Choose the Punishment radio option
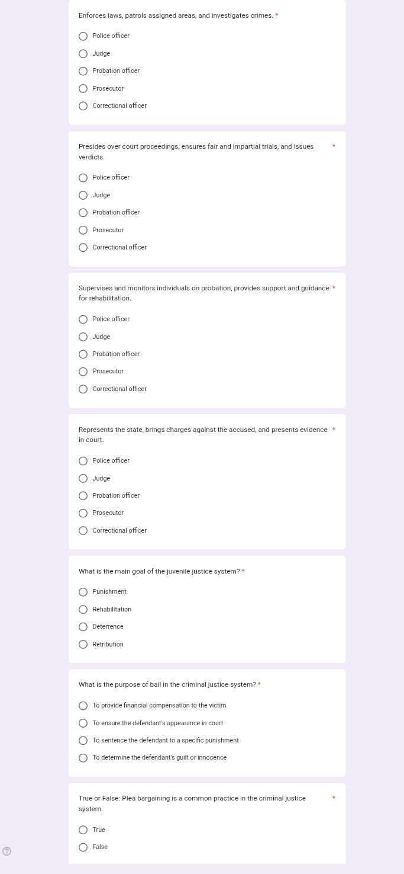This screenshot has width=404, height=874. (83, 592)
